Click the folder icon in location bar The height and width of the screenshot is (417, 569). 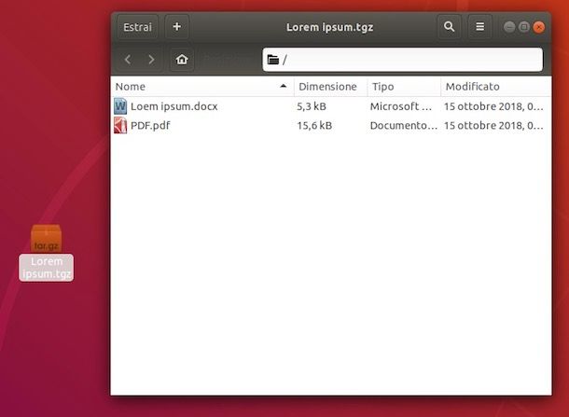pos(273,60)
